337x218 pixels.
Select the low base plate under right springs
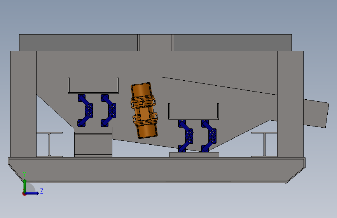pyautogui.click(x=194, y=155)
